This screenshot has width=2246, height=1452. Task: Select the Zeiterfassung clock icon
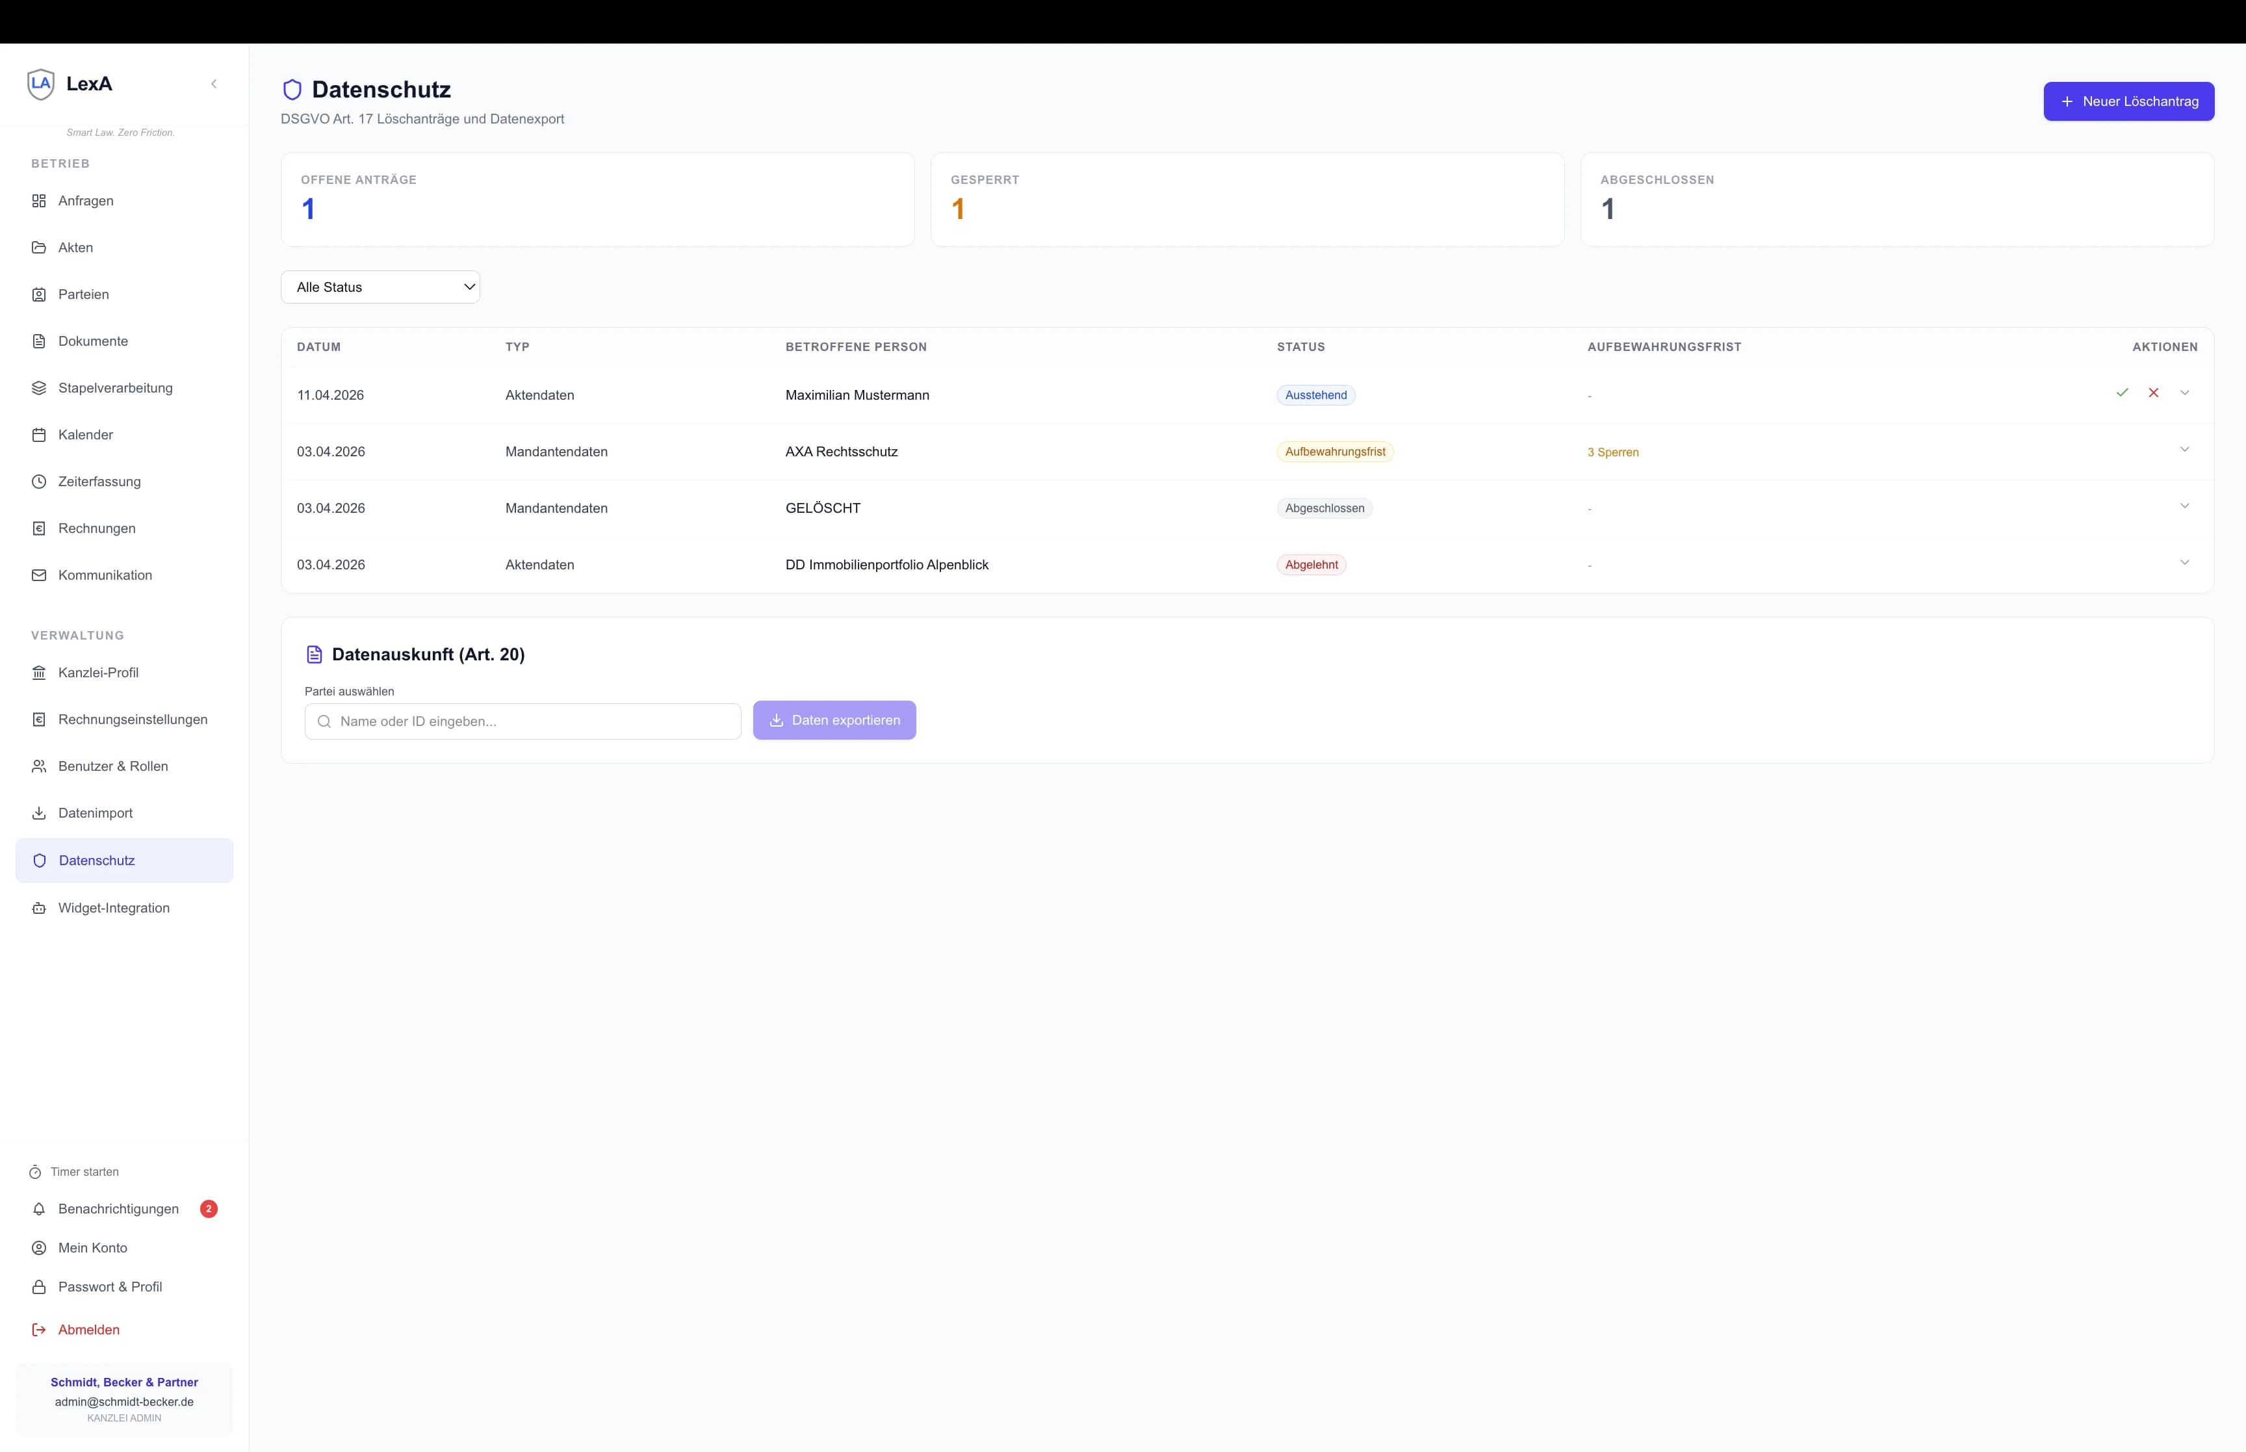tap(38, 481)
